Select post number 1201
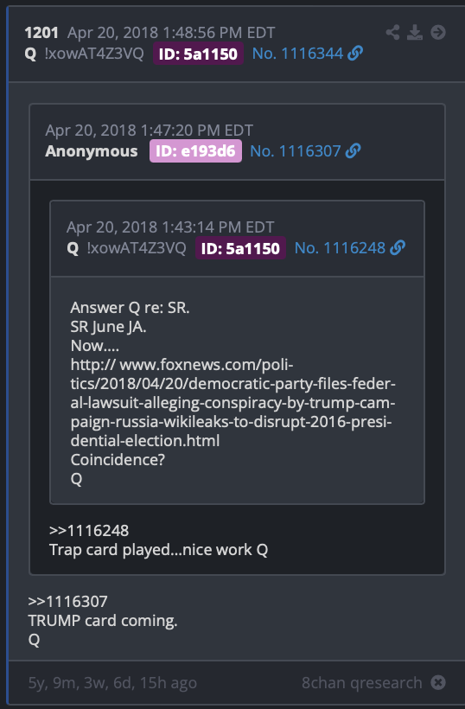This screenshot has width=465, height=709. point(41,33)
